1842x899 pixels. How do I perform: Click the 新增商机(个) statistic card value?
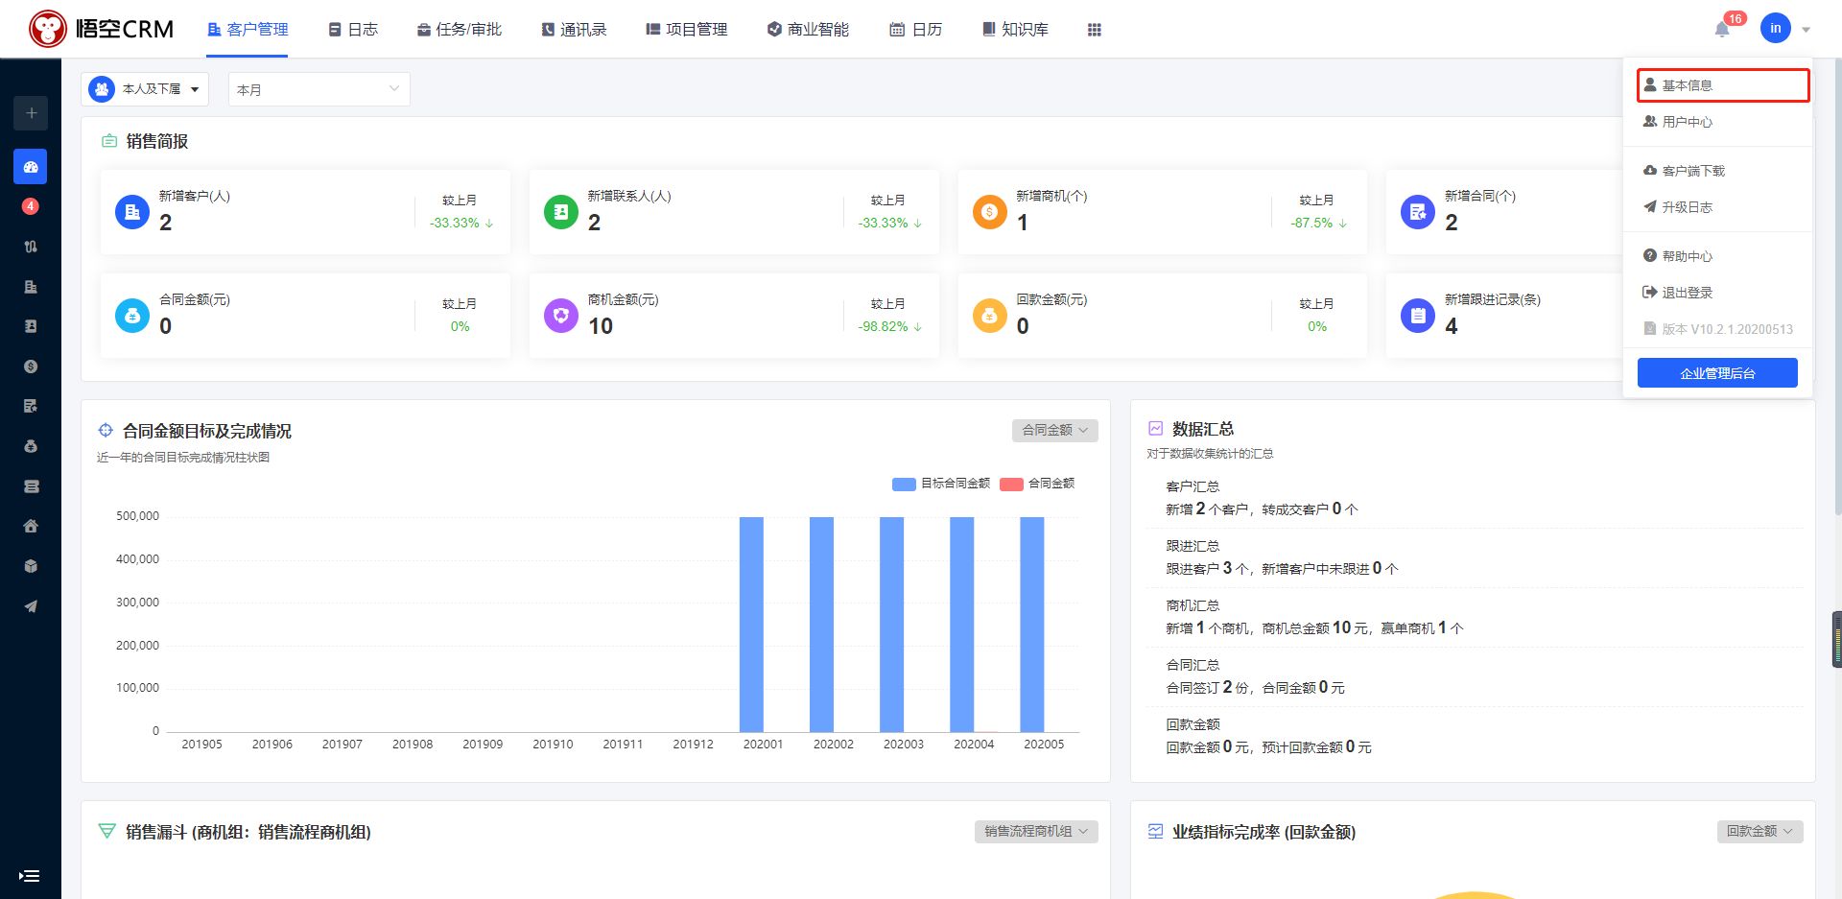(1023, 223)
